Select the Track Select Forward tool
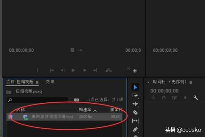The width and height of the screenshot is (205, 137). click(135, 96)
